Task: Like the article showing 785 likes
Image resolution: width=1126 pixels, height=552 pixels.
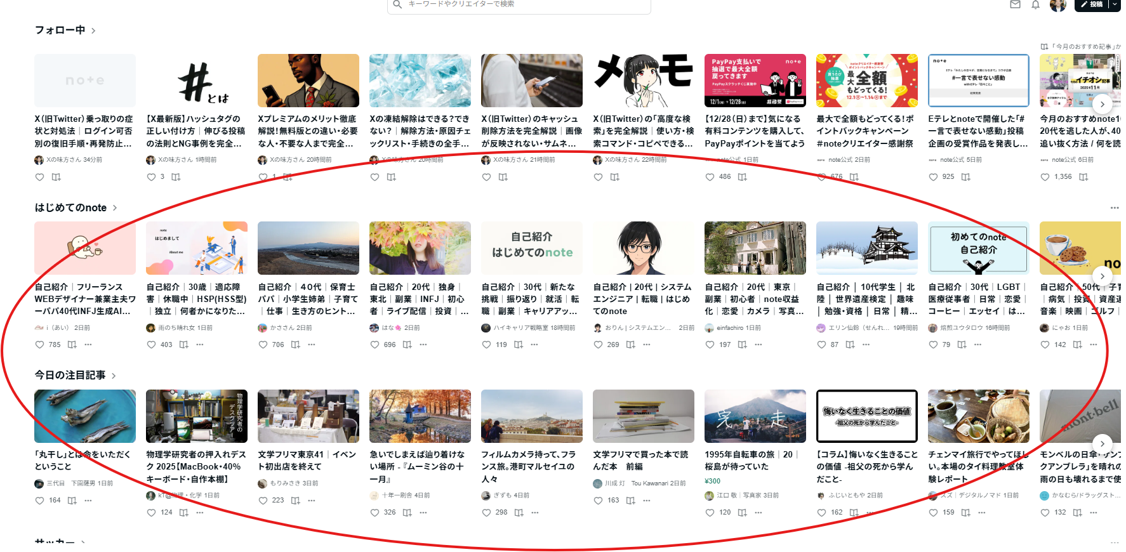Action: 40,345
